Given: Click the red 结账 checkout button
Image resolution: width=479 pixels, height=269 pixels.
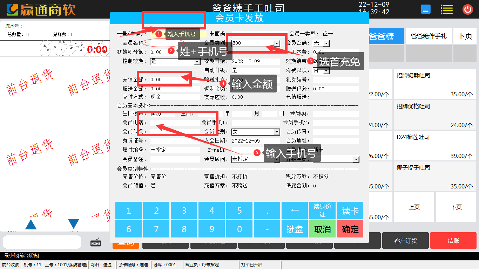Looking at the screenshot, I should 453,241.
